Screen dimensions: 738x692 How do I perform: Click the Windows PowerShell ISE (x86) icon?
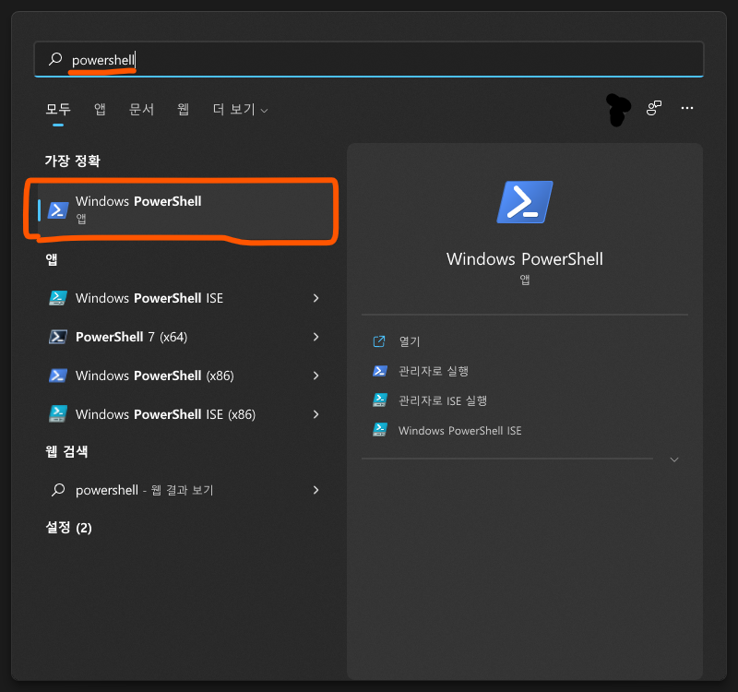(x=58, y=414)
